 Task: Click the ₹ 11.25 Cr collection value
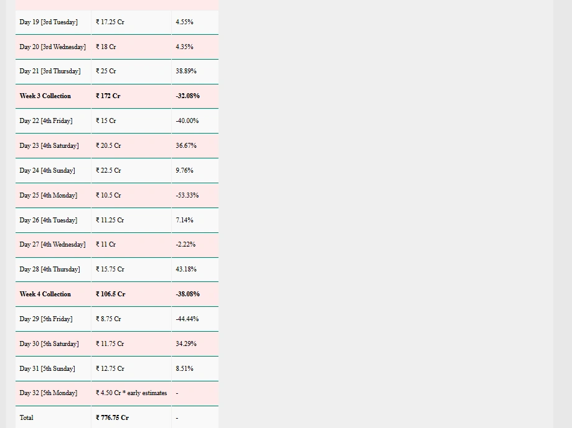(110, 220)
